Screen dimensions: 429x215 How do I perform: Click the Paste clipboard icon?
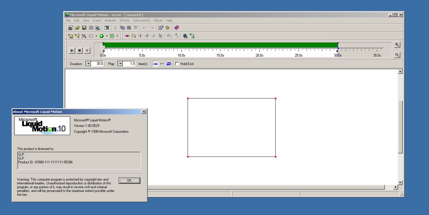(x=129, y=28)
